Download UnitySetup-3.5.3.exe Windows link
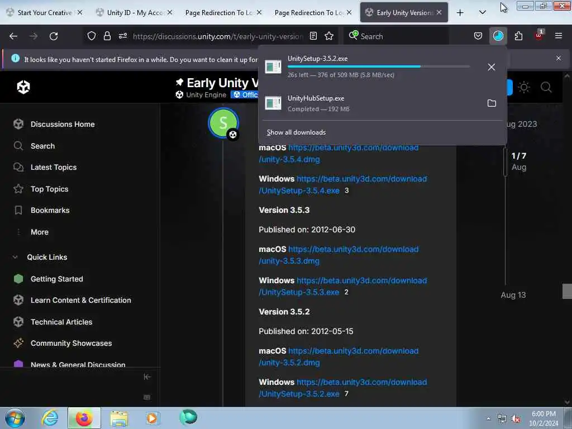 343,287
